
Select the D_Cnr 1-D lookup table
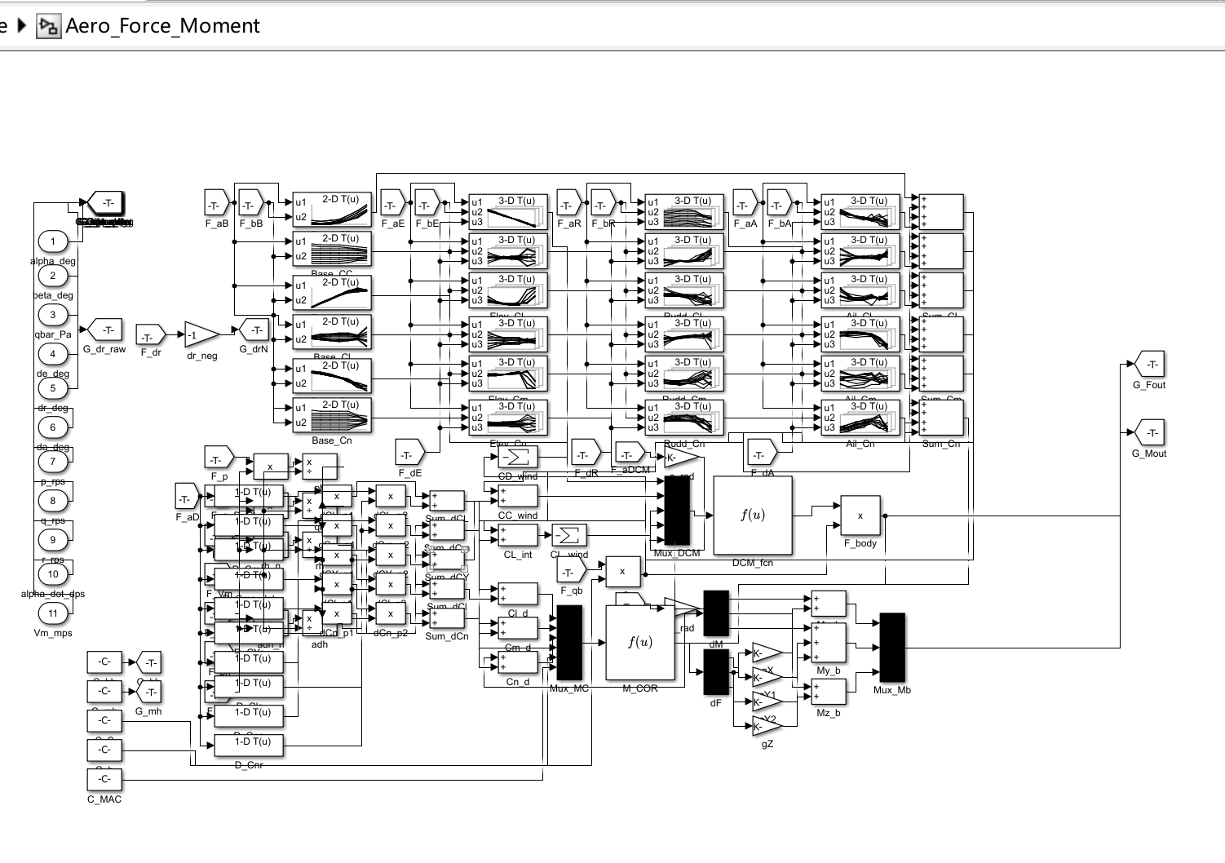point(249,745)
